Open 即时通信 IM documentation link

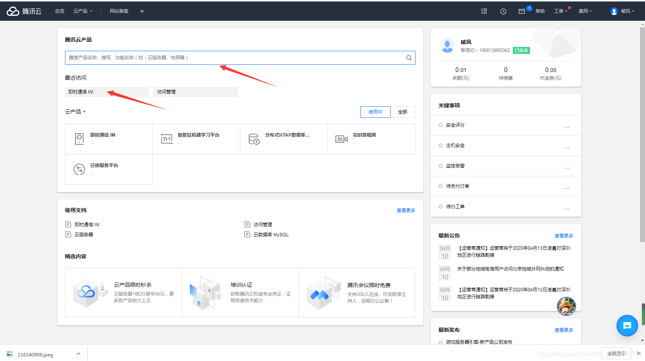(87, 225)
